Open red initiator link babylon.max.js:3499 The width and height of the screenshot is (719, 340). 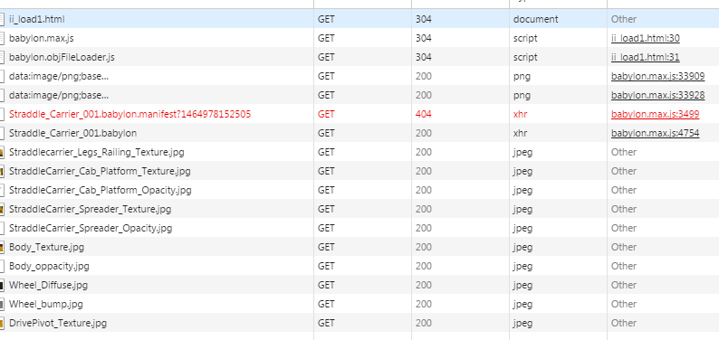[655, 114]
